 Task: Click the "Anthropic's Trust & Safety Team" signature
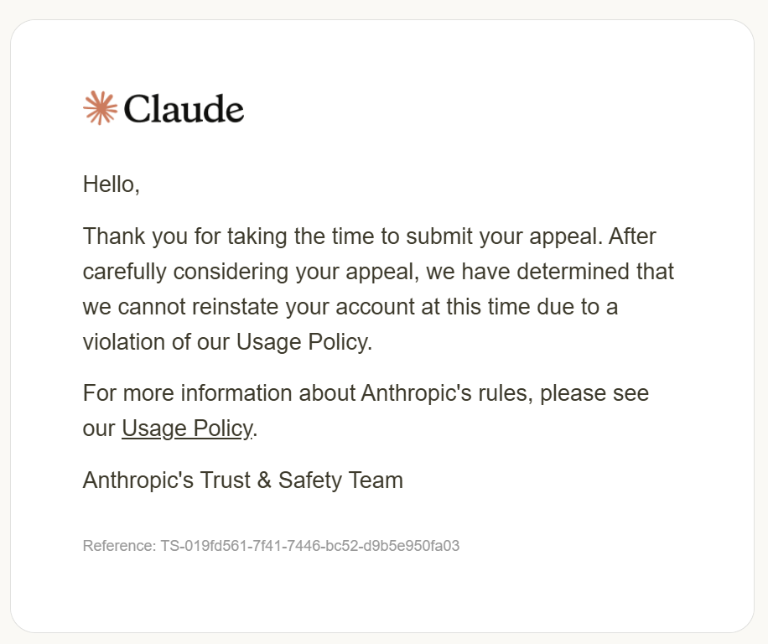[x=243, y=480]
